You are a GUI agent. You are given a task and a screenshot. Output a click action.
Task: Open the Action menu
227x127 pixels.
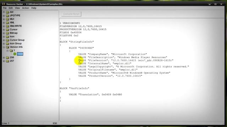tap(26, 8)
